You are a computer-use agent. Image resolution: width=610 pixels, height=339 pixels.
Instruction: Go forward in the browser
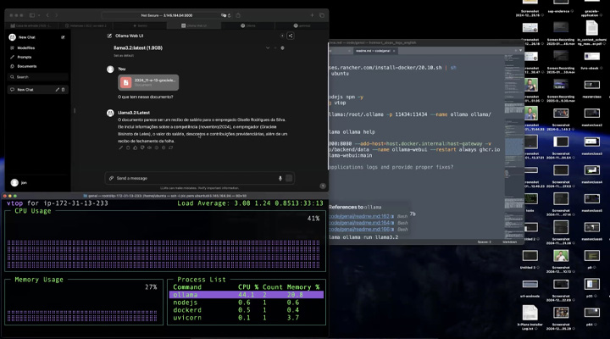click(57, 15)
